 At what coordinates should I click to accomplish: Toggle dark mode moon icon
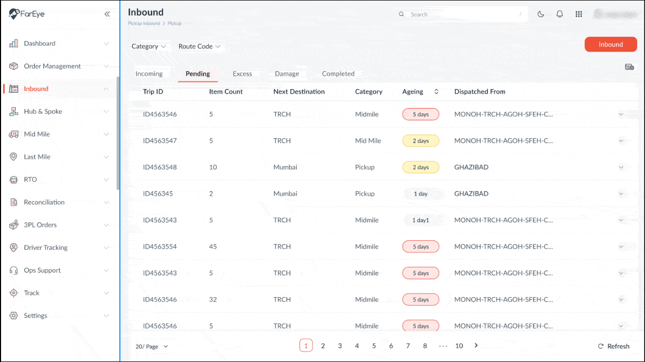click(541, 14)
